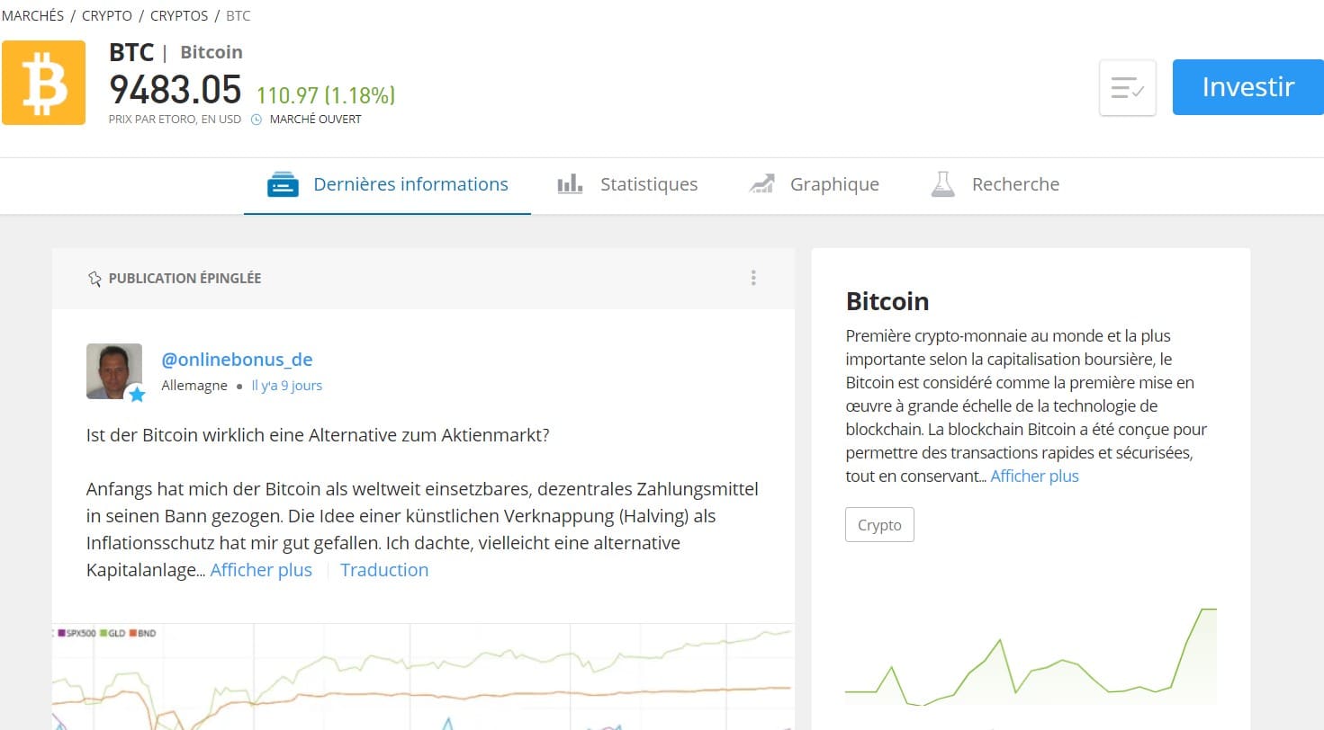Screen dimensions: 1324x730
Task: Click the Dernières informations feed icon
Action: click(x=283, y=185)
